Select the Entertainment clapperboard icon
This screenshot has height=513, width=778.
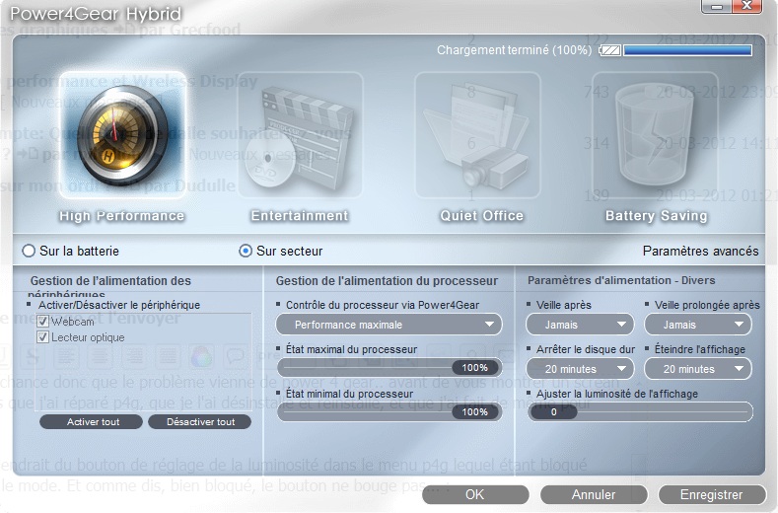pos(299,137)
